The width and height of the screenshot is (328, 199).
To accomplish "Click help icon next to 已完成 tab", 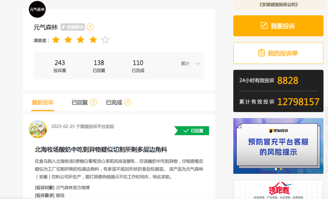I will click(128, 102).
